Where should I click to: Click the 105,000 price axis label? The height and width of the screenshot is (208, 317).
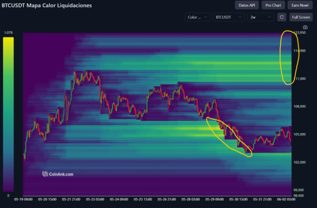(x=300, y=134)
